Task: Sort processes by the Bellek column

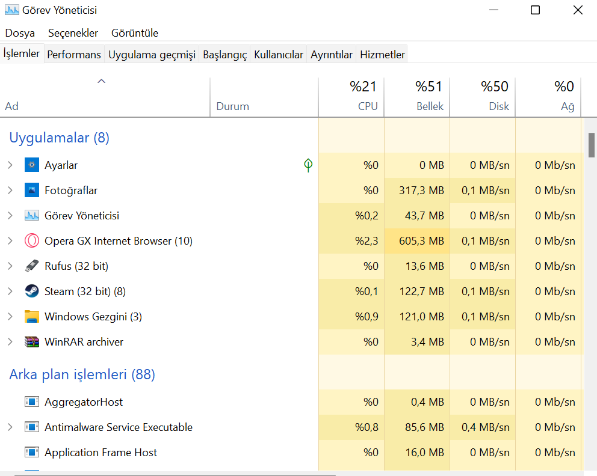Action: 430,106
